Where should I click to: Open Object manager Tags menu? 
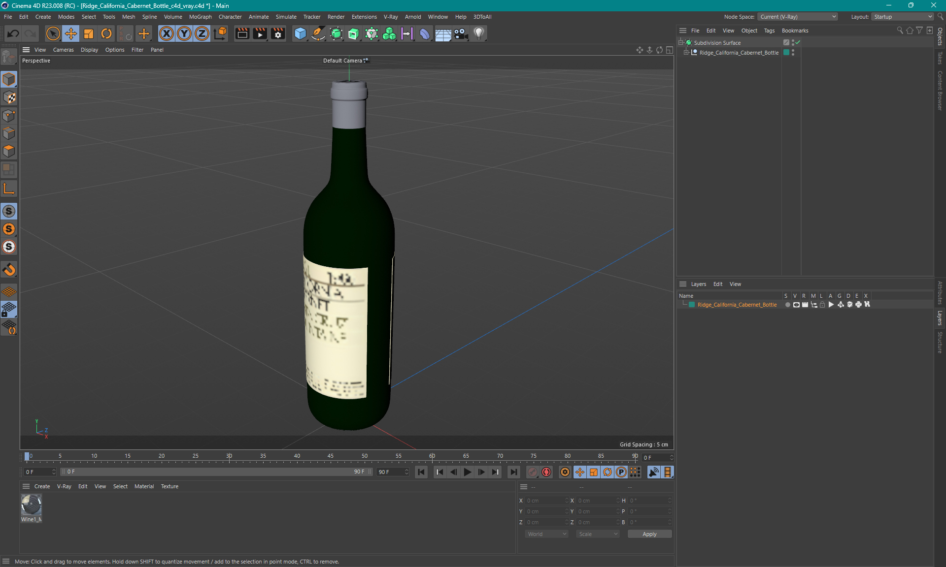(x=769, y=31)
